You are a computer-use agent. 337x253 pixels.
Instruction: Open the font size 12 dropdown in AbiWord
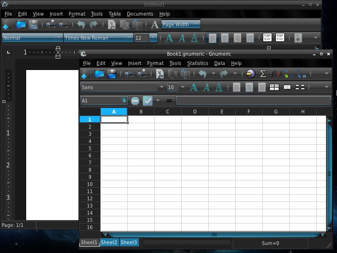pyautogui.click(x=153, y=38)
